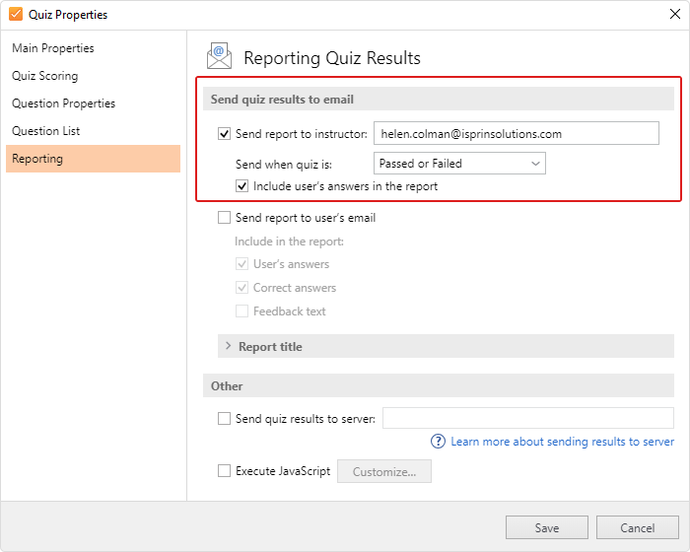The height and width of the screenshot is (552, 690).
Task: Save the quiz properties
Action: click(x=546, y=527)
